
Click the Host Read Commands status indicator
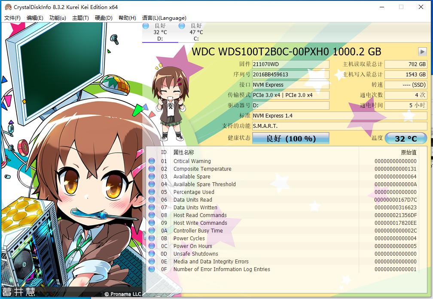click(x=151, y=215)
